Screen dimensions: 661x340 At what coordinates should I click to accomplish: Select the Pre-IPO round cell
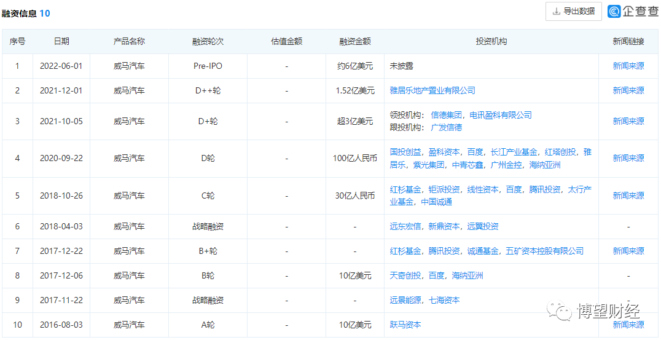[208, 66]
